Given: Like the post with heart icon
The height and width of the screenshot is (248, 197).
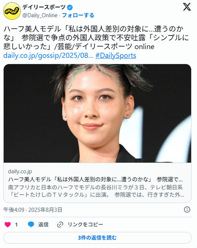Looking at the screenshot, I should [x=8, y=224].
